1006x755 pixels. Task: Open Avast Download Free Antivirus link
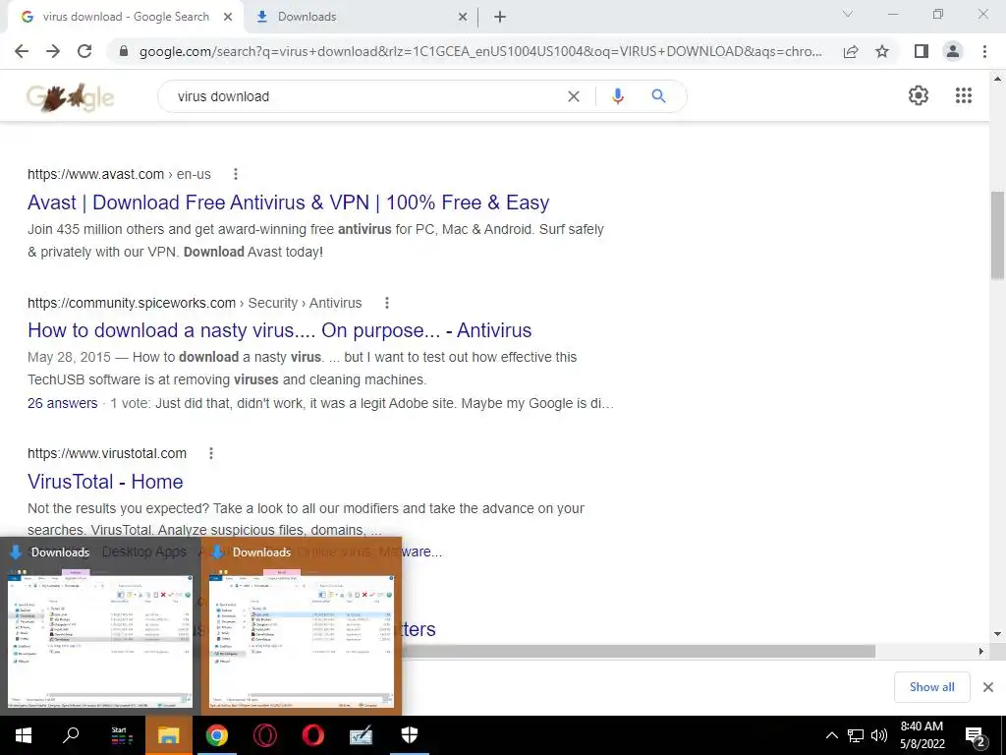tap(288, 203)
